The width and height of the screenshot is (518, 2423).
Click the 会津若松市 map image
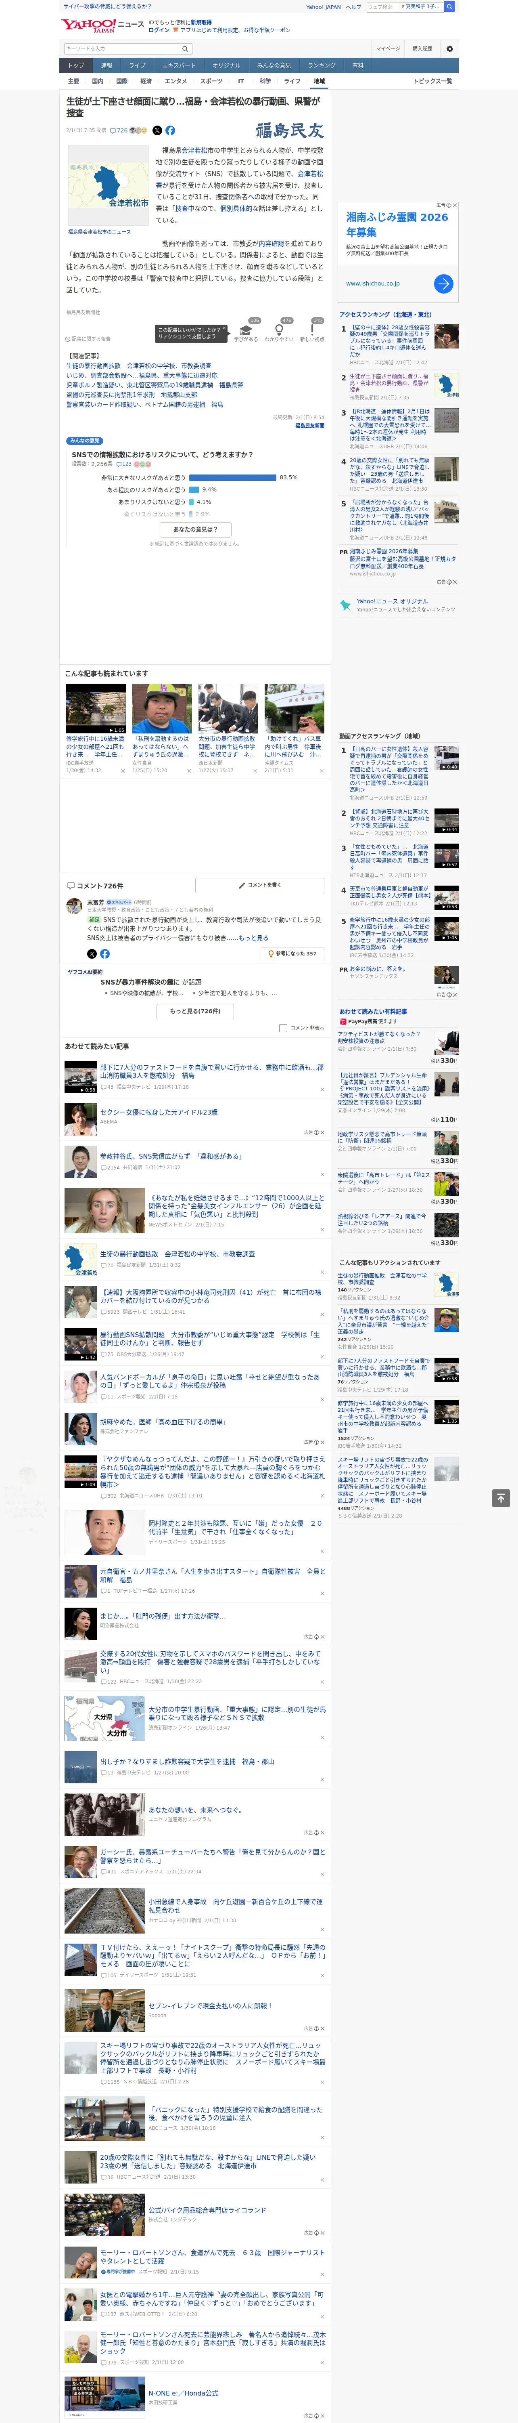[107, 186]
